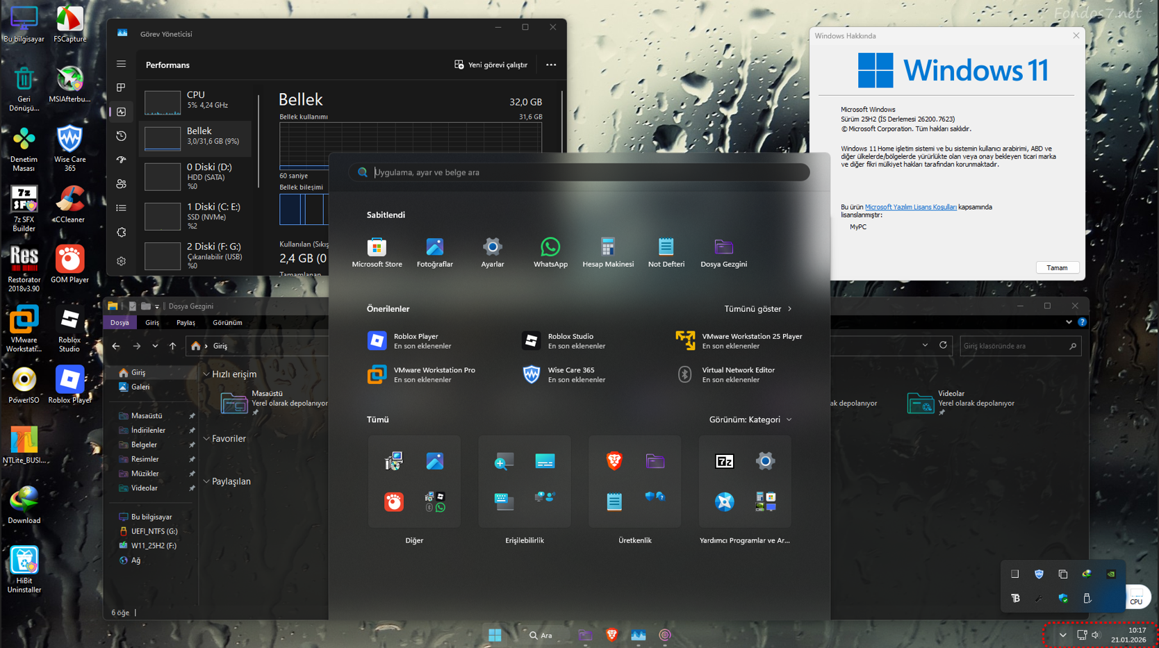The height and width of the screenshot is (648, 1159).
Task: Open Paylaş ribbon tab
Action: click(x=186, y=322)
